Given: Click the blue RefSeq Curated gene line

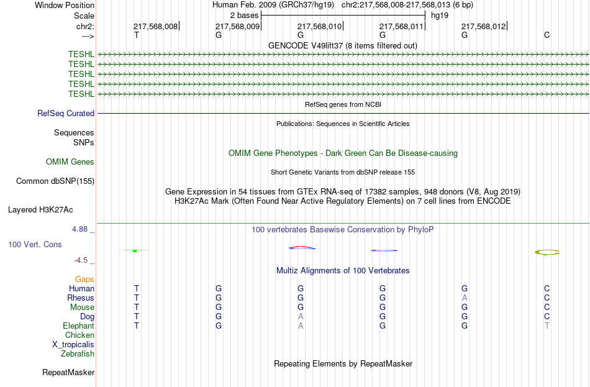Looking at the screenshot, I should tap(343, 113).
